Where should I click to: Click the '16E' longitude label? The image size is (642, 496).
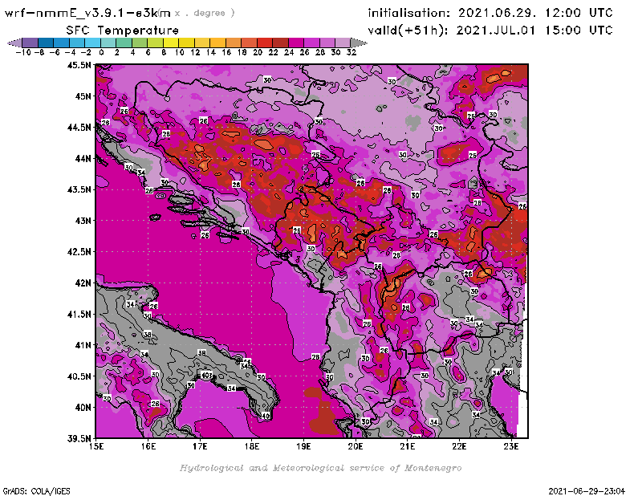pyautogui.click(x=148, y=446)
